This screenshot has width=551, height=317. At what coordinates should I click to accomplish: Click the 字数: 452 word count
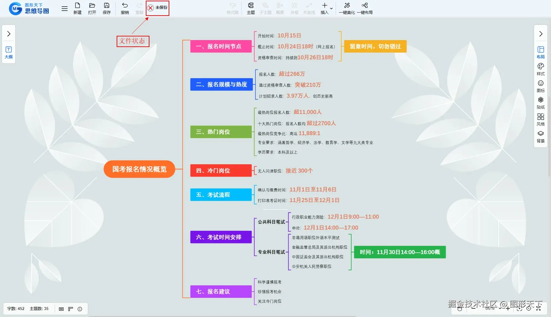[16, 309]
